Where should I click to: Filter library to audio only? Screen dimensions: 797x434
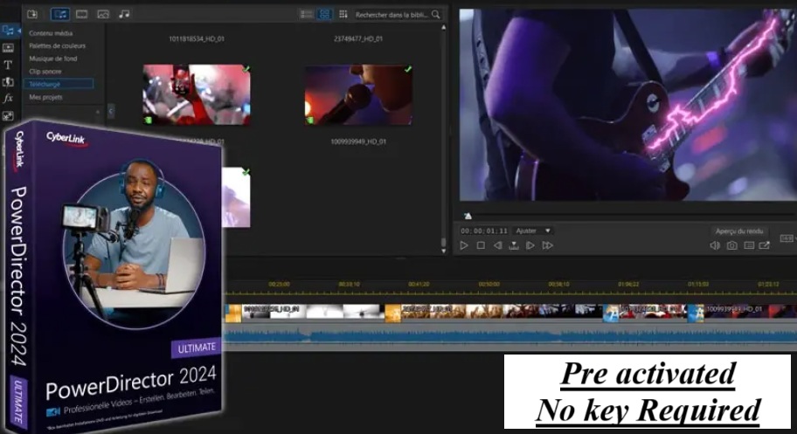tap(124, 14)
